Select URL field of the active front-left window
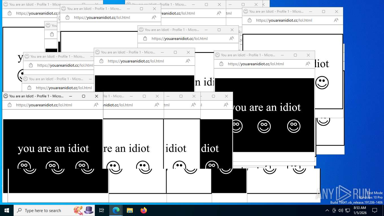 tap(44, 105)
